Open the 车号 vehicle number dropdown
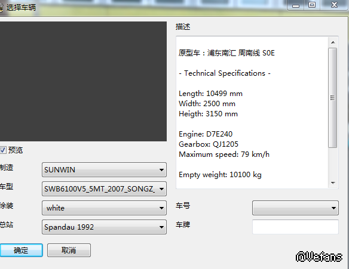 click(295, 208)
